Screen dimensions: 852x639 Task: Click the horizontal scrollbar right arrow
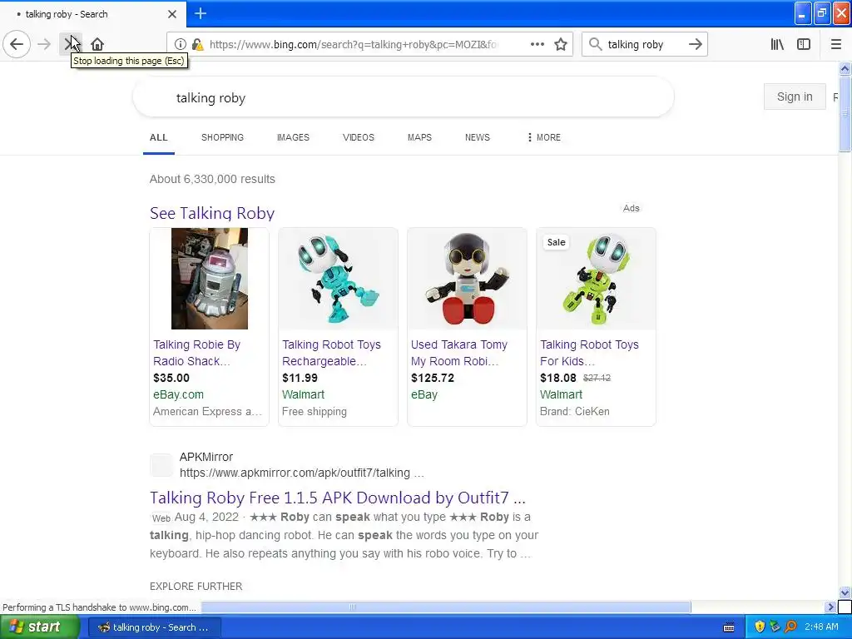(x=830, y=607)
